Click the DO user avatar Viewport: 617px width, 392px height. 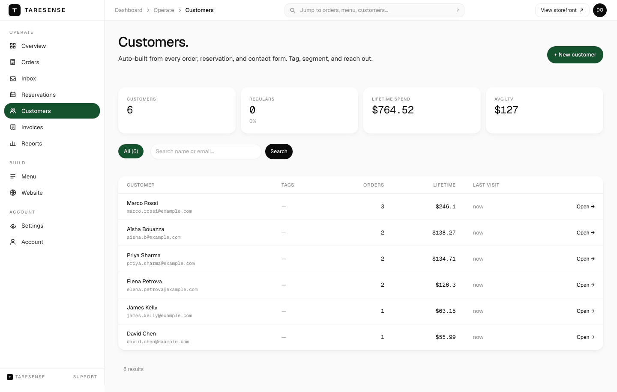pos(600,10)
